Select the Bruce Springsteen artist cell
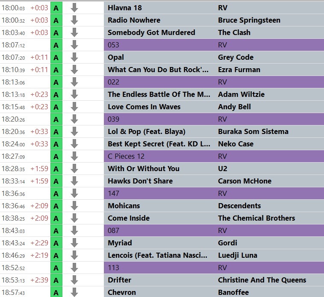This screenshot has width=324, height=297. (x=249, y=20)
